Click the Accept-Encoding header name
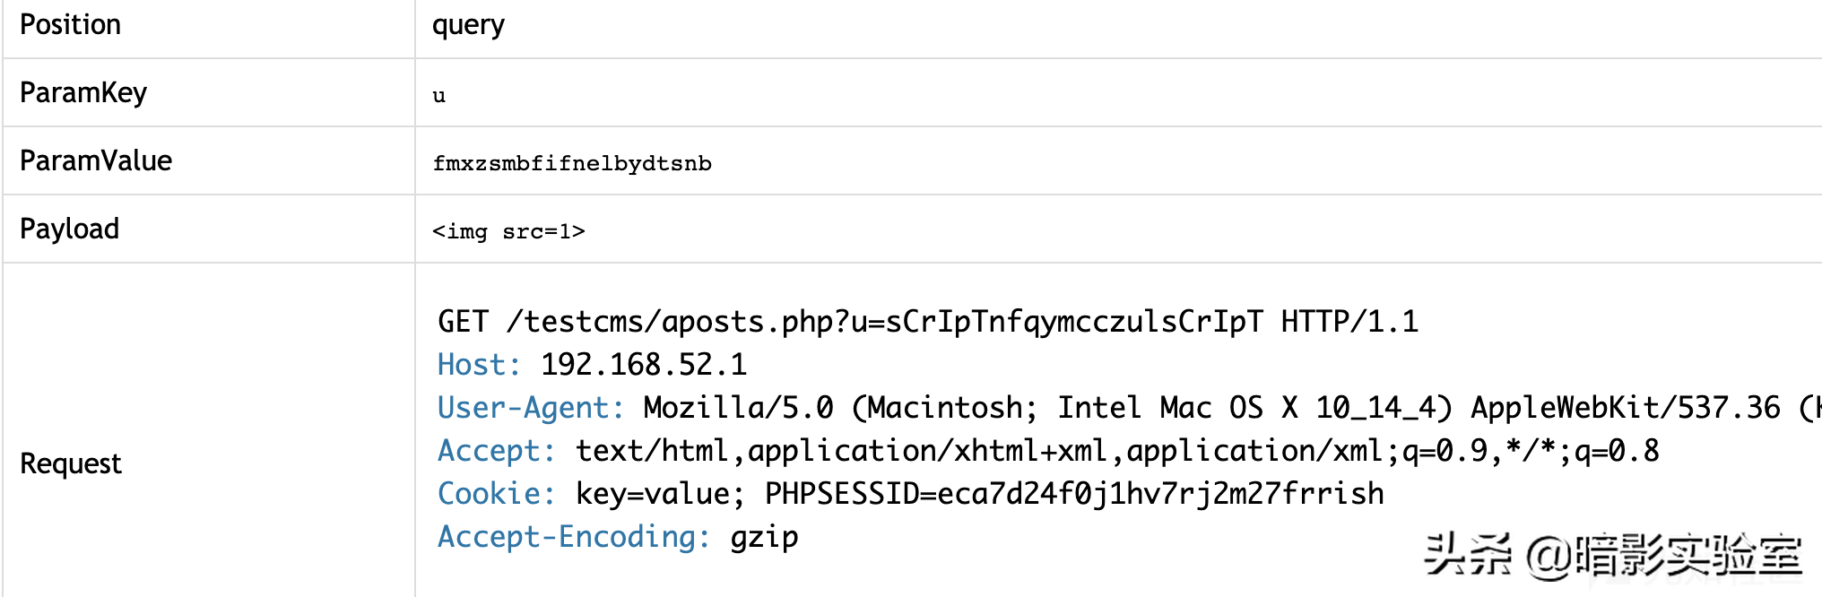 574,537
